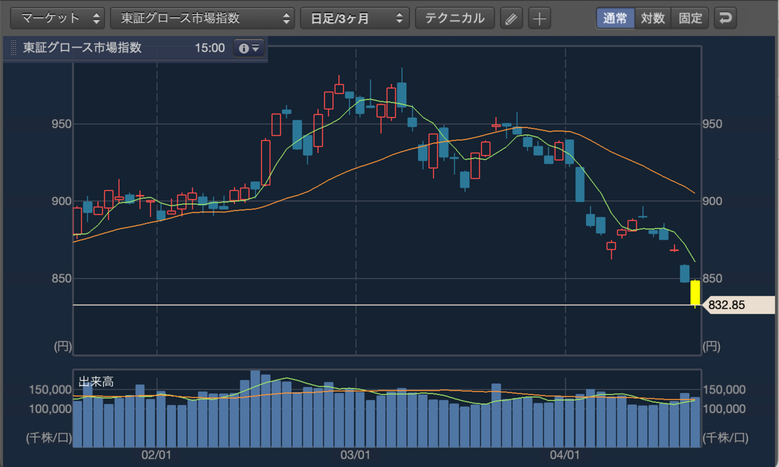Click the 出来高 volume panel label
Viewport: 779px width, 467px height.
click(x=92, y=382)
